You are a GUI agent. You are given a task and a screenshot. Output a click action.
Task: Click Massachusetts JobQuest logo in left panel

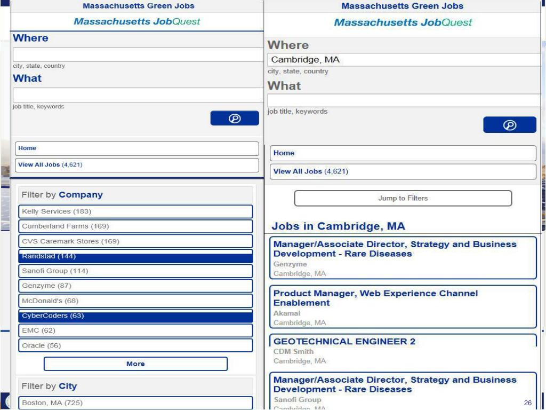coord(137,21)
